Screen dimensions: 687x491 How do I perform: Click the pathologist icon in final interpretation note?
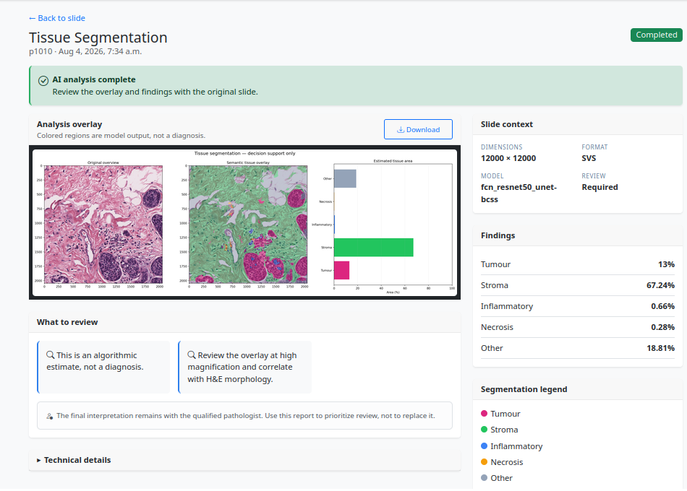(49, 416)
